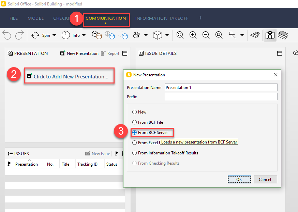This screenshot has width=298, height=212.
Task: Switch to the INFORMATION TAKEOFF tab
Action: pos(162,18)
